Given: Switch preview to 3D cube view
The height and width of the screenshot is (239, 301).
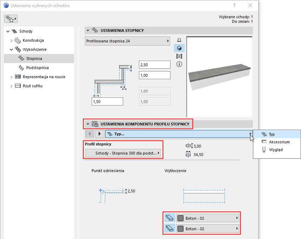Looking at the screenshot, I should coord(179,48).
